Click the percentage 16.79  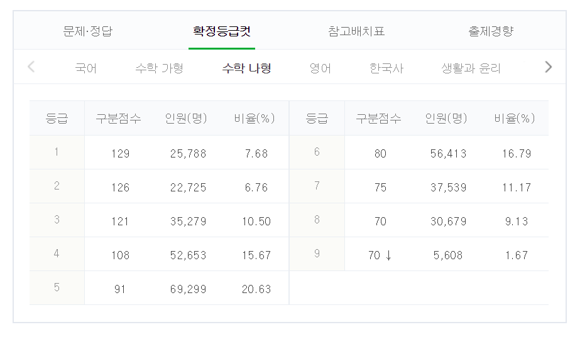click(x=517, y=154)
